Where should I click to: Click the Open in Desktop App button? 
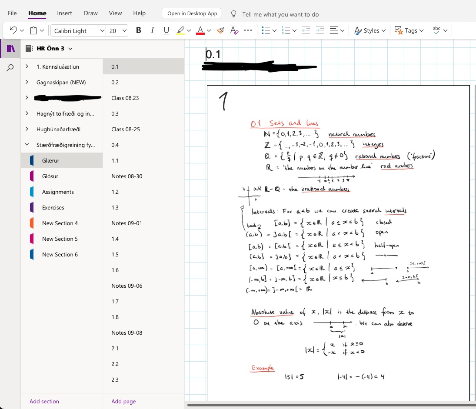click(x=192, y=13)
